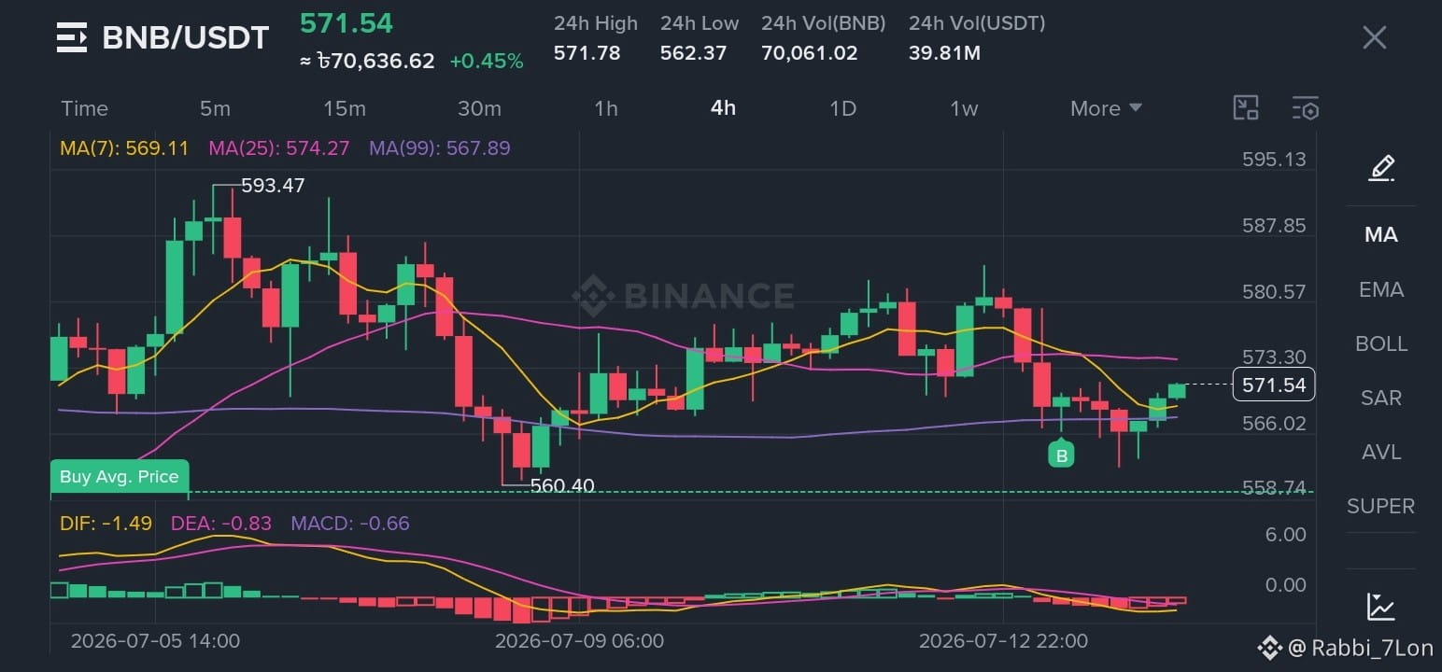Select the 4h interval tab
Viewport: 1442px width, 672px height.
[x=723, y=108]
